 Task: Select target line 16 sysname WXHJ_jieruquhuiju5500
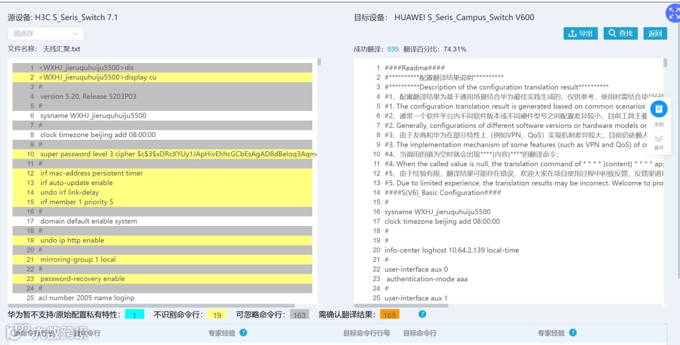point(438,212)
